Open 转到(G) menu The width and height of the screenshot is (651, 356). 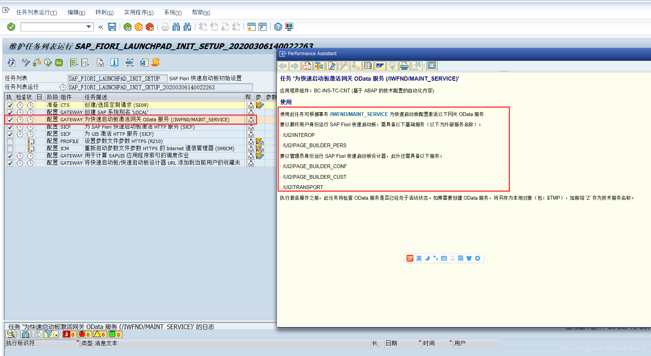coord(105,13)
